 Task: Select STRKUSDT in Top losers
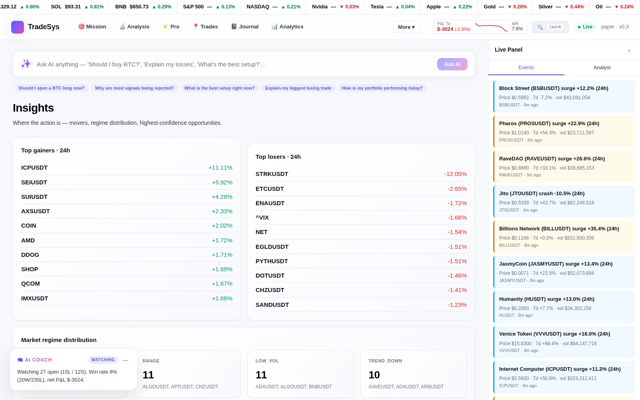point(361,174)
